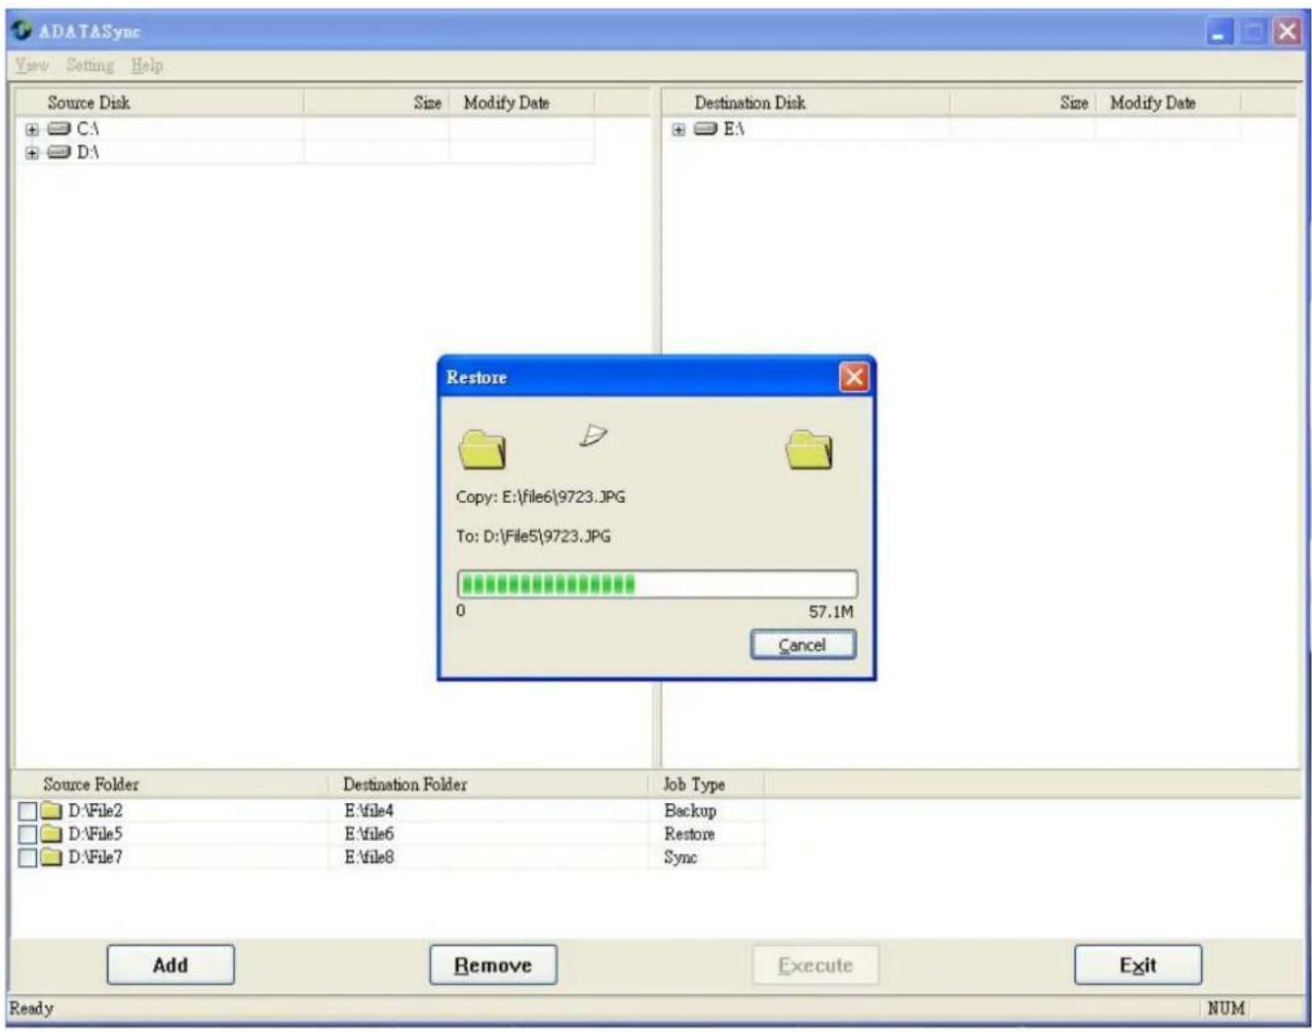1312x1032 pixels.
Task: Click Modify Date header in Source Disk pane
Action: (521, 102)
